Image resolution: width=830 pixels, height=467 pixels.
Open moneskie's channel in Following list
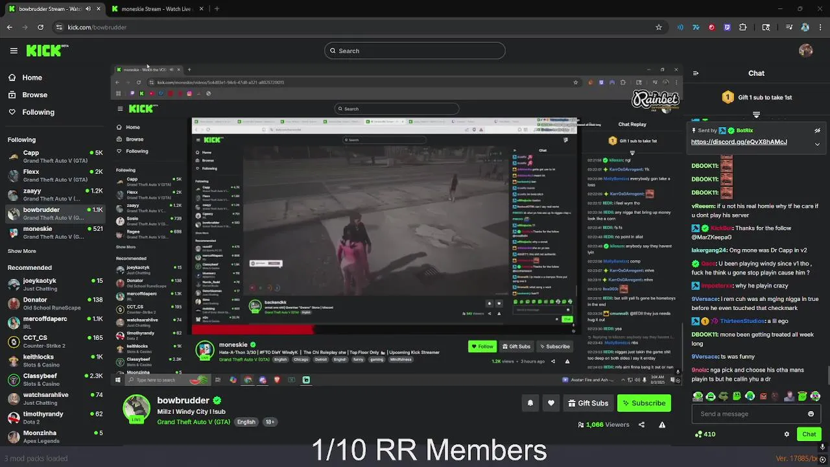point(55,232)
